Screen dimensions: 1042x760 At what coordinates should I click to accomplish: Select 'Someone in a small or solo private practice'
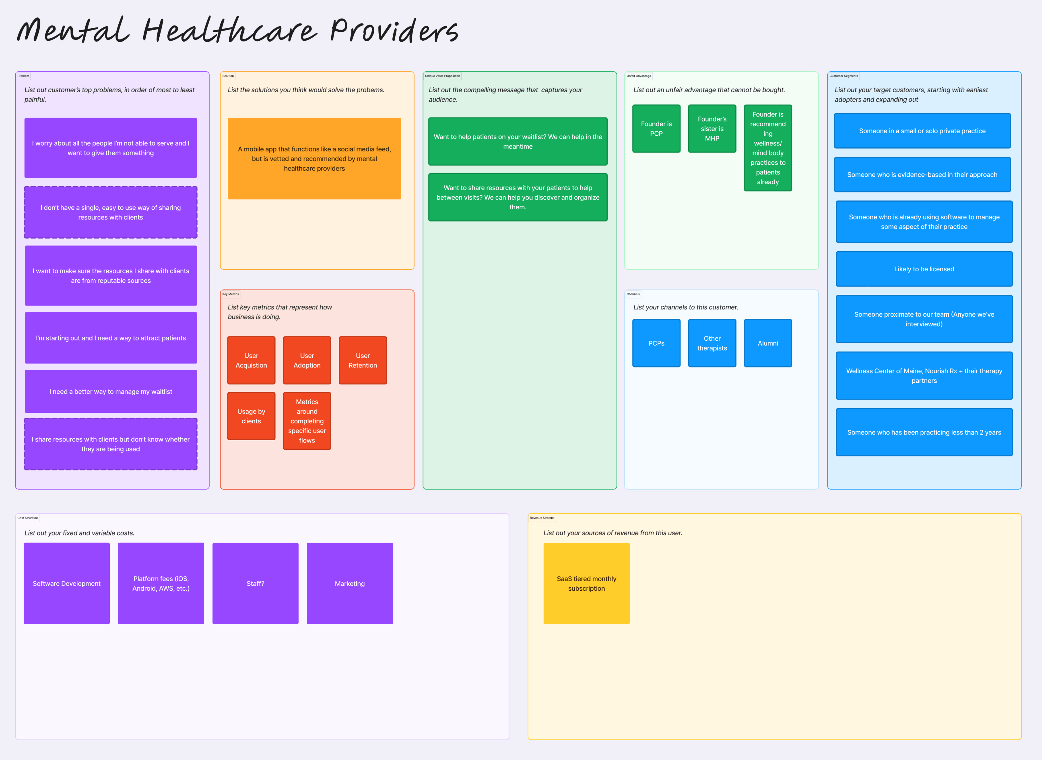(x=922, y=131)
